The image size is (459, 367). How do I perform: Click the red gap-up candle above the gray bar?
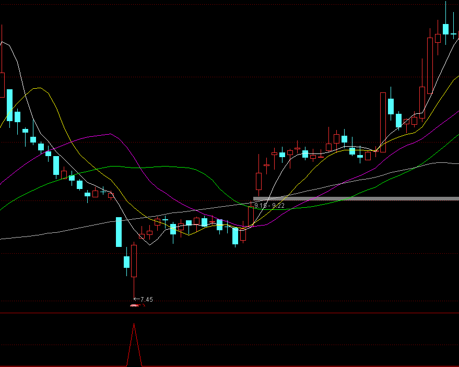click(258, 181)
